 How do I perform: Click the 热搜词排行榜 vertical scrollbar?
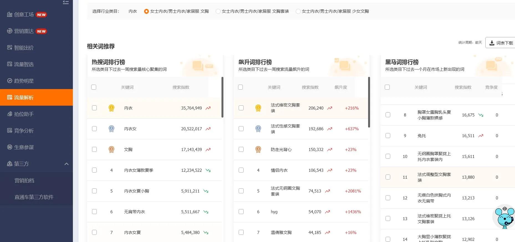pyautogui.click(x=222, y=97)
